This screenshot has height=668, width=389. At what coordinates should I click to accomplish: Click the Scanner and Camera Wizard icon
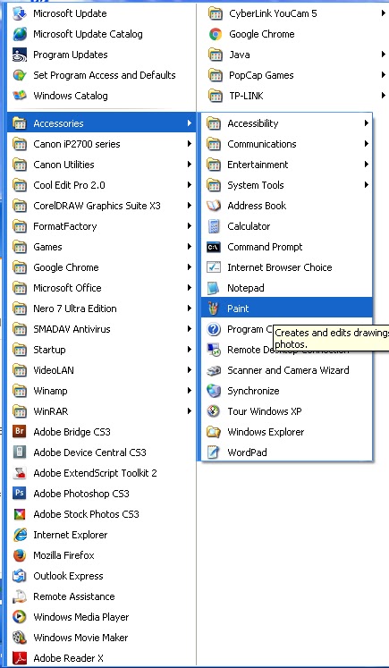214,370
